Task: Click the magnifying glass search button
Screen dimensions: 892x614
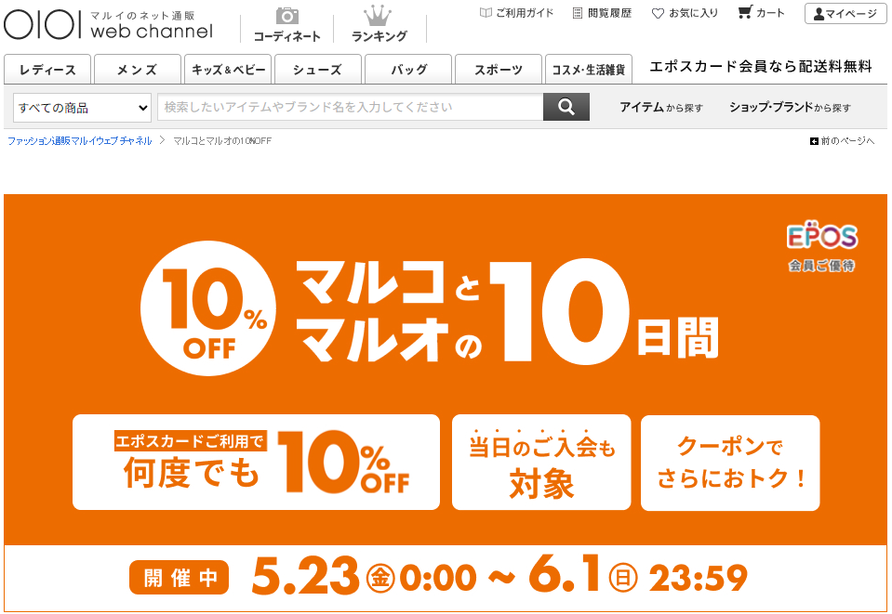Action: tap(566, 107)
